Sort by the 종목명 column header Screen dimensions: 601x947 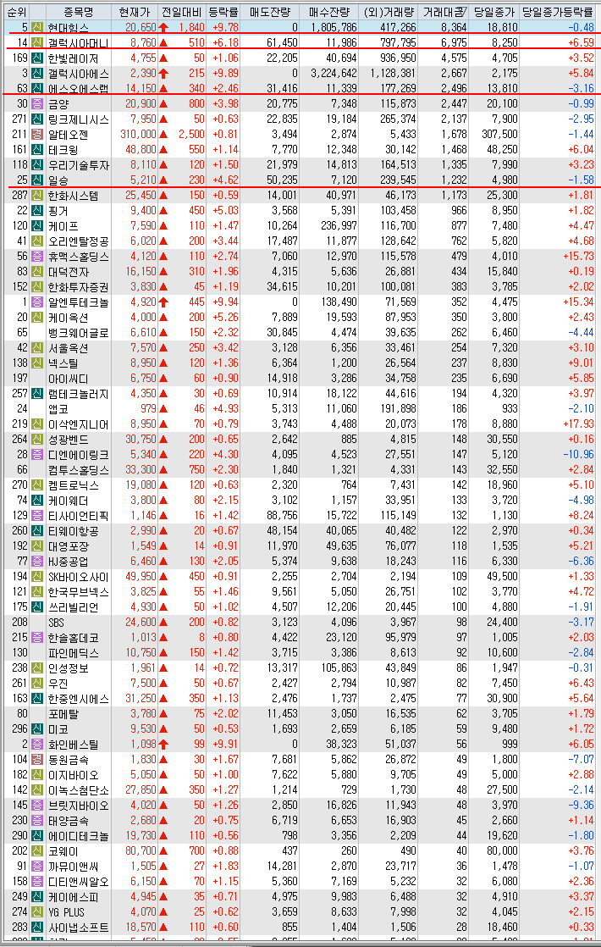(x=79, y=12)
